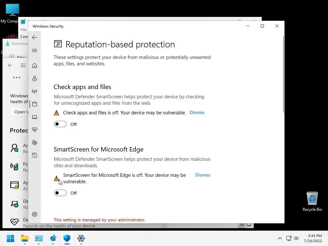The height and width of the screenshot is (246, 328).
Task: Dismiss the SmartScreen for Edge warning
Action: coord(203,175)
